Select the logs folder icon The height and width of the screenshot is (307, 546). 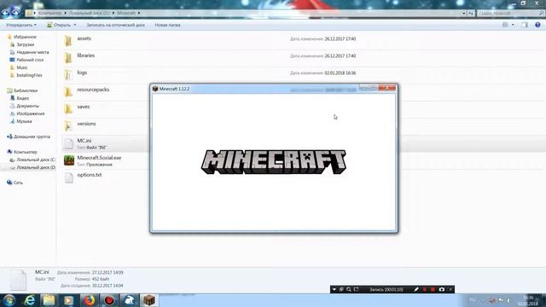68,74
